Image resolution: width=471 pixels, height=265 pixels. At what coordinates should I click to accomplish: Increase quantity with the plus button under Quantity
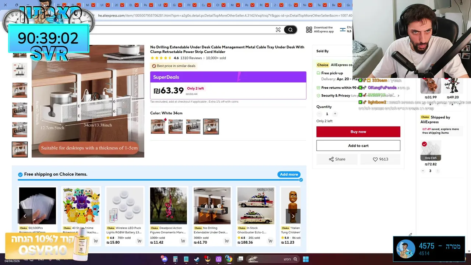[335, 114]
